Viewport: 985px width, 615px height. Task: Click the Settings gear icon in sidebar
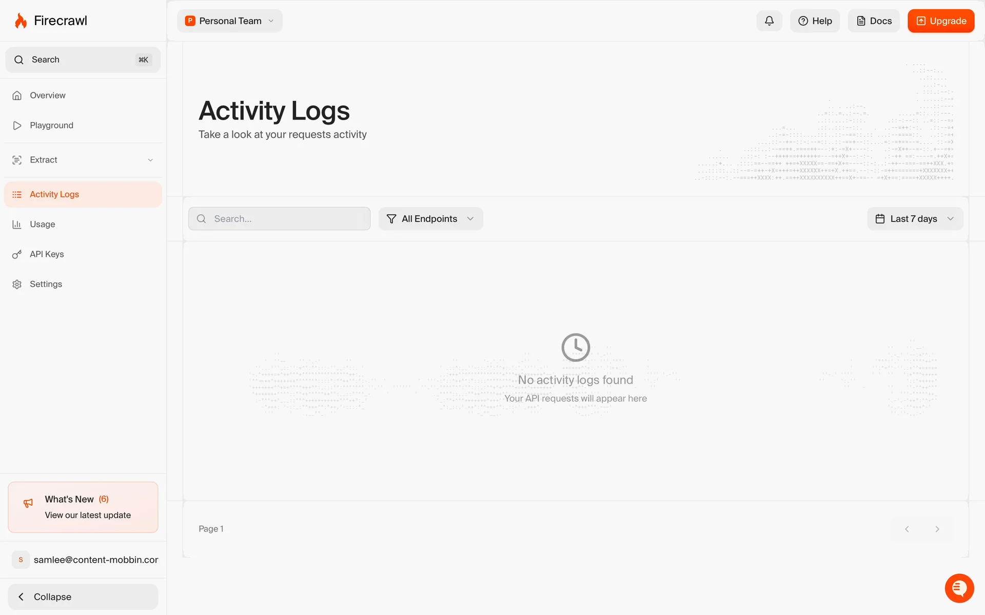coord(17,284)
